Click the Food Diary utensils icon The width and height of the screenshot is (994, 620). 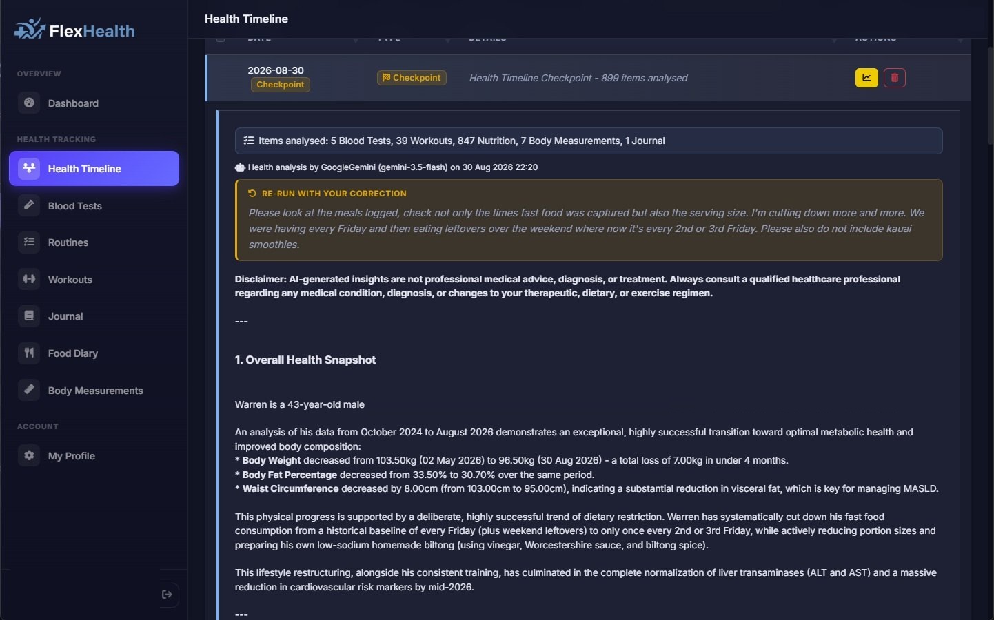[29, 353]
